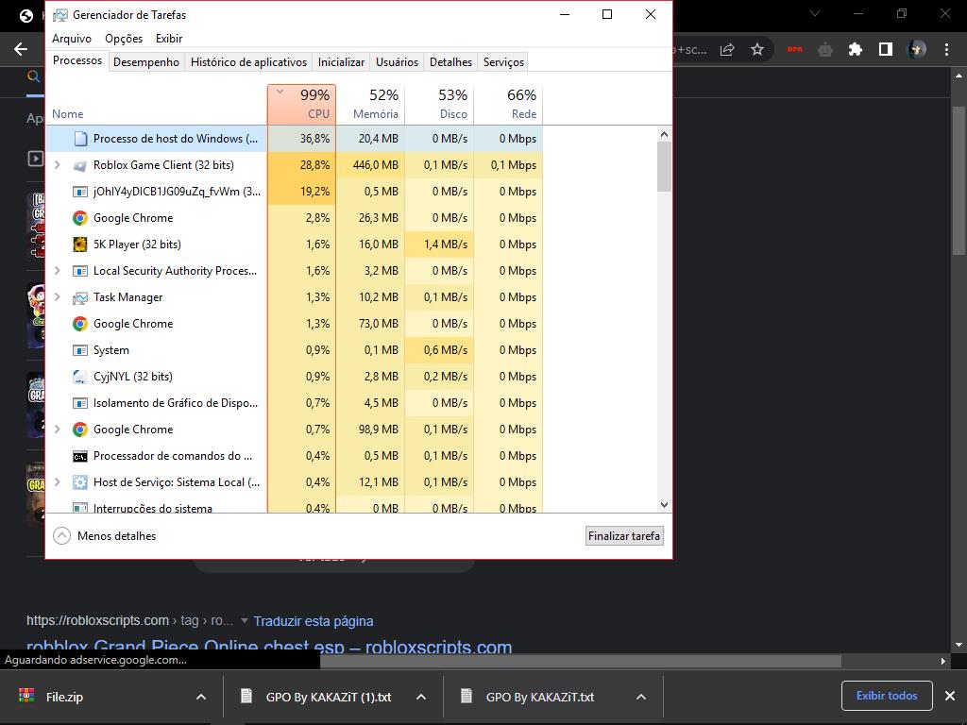Click the Chrome extensions puzzle icon
This screenshot has width=967, height=725.
856,49
